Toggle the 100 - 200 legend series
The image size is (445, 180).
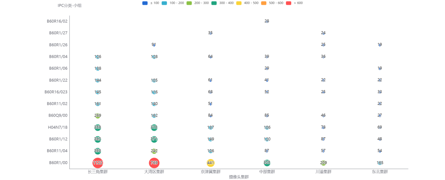(164, 3)
